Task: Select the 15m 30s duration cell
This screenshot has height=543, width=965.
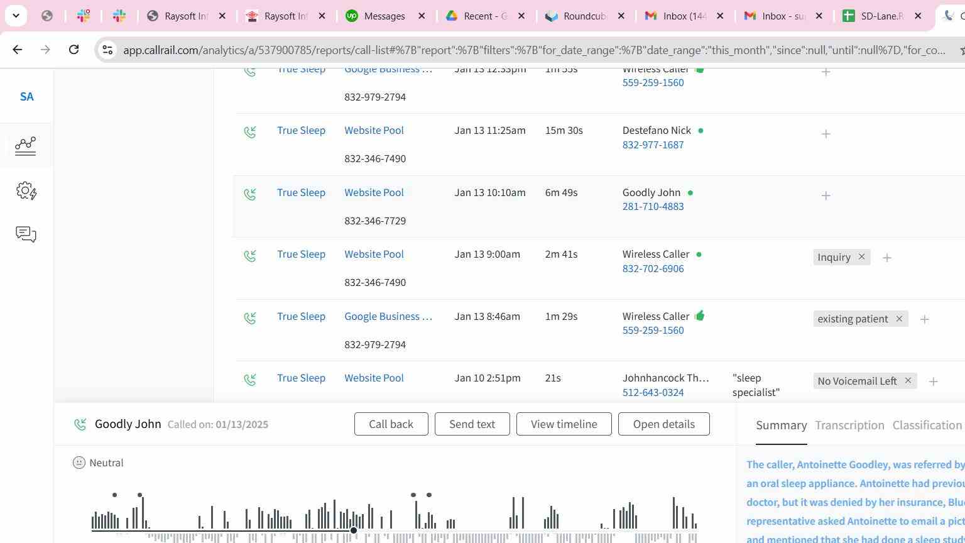Action: (x=564, y=130)
